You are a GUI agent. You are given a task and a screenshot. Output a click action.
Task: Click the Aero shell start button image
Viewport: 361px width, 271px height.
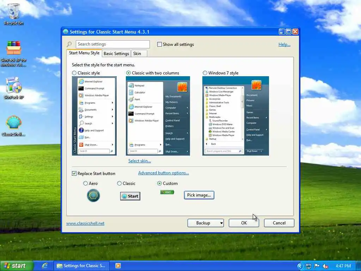(93, 195)
